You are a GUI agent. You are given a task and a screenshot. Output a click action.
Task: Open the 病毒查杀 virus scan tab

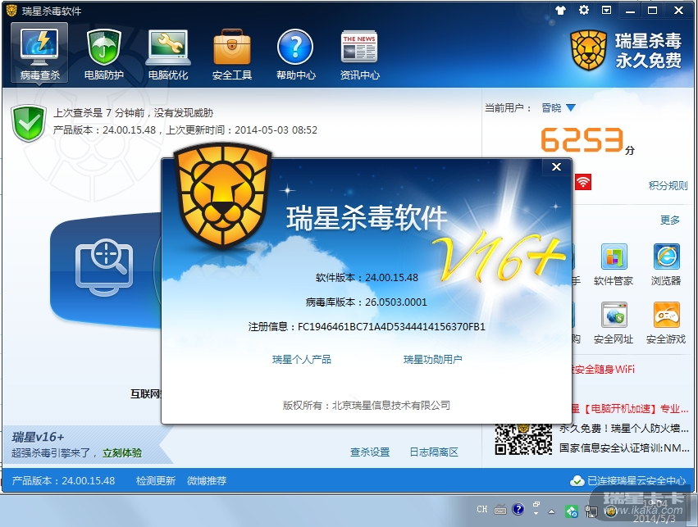point(39,53)
